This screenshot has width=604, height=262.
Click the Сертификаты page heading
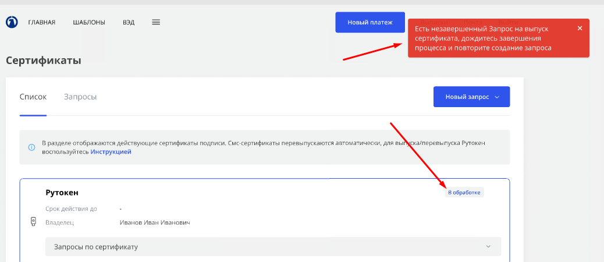click(44, 61)
